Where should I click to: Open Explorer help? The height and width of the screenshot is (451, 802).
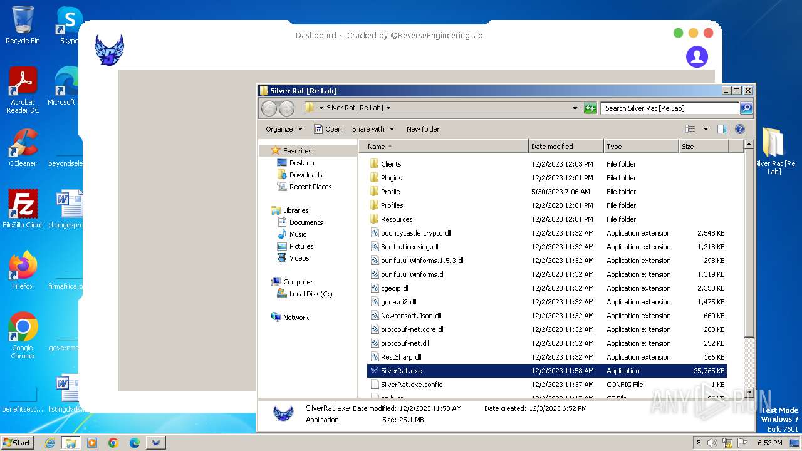click(740, 129)
